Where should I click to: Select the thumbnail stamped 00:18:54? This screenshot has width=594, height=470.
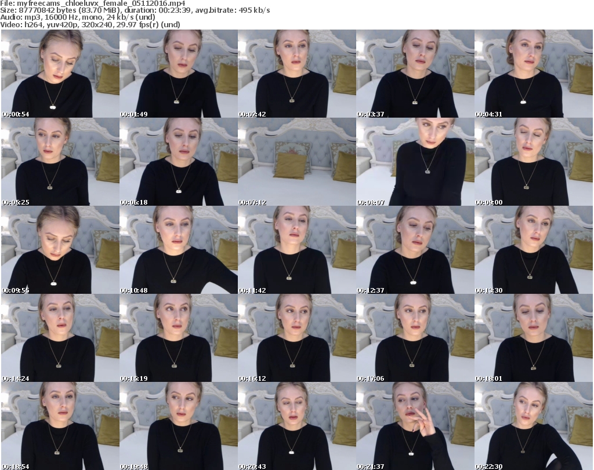click(60, 426)
